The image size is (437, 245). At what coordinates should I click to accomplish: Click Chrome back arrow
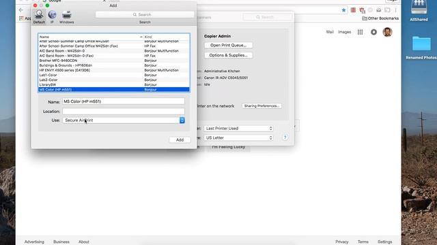(21, 10)
